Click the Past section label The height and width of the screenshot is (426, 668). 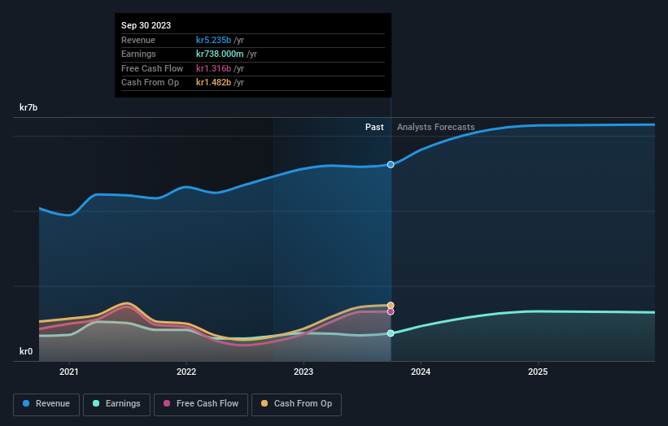coord(374,127)
